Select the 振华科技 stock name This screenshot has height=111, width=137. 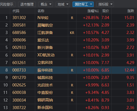tap(45, 70)
